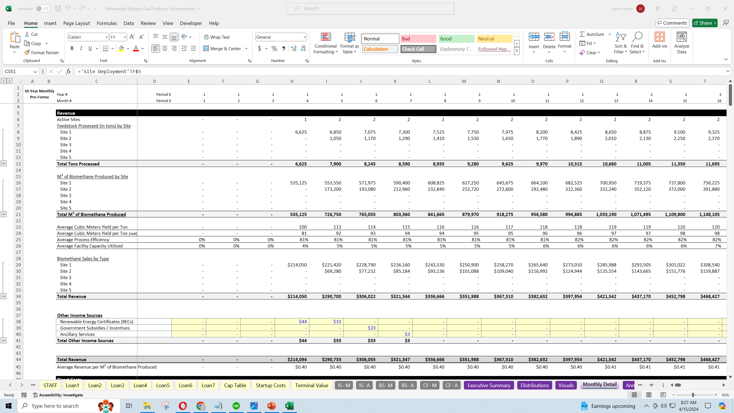Open the font name Calibri dropdown
Image resolution: width=734 pixels, height=413 pixels.
point(106,37)
